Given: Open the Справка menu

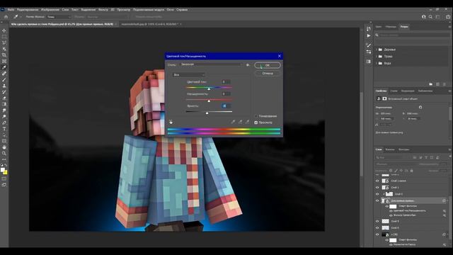Looking at the screenshot, I should pyautogui.click(x=182, y=9).
